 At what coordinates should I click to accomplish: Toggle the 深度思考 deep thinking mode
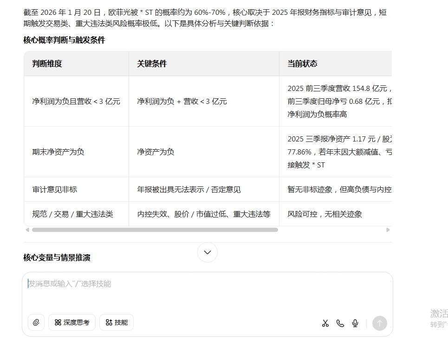[72, 322]
